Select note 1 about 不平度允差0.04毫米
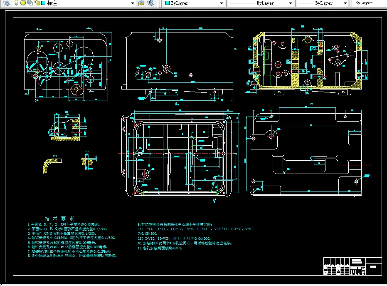This screenshot has height=286, width=387. pyautogui.click(x=64, y=224)
